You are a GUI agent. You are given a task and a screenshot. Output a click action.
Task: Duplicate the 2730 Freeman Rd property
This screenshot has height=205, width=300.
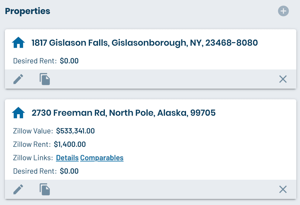pyautogui.click(x=45, y=189)
